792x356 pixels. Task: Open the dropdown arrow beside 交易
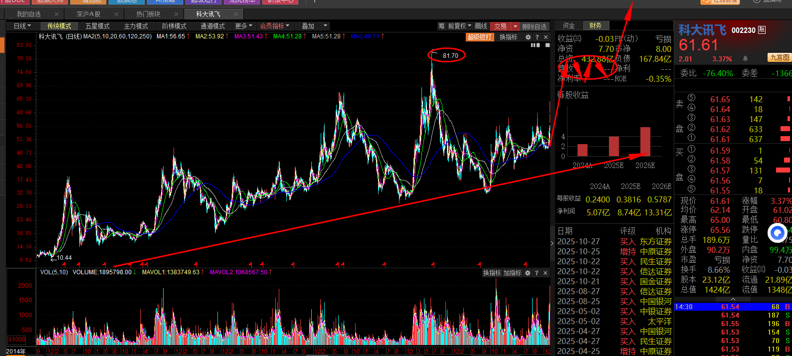coord(515,26)
